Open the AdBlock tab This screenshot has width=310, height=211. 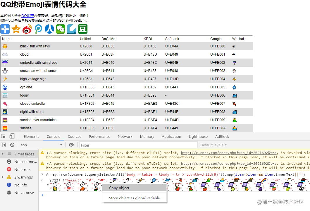[x=222, y=136]
